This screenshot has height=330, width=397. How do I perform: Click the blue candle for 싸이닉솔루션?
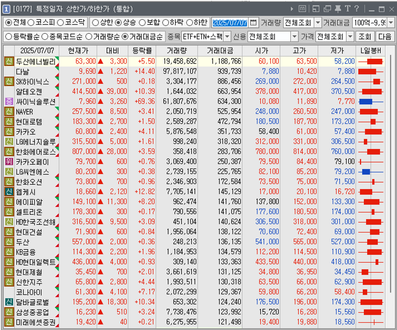(366, 102)
